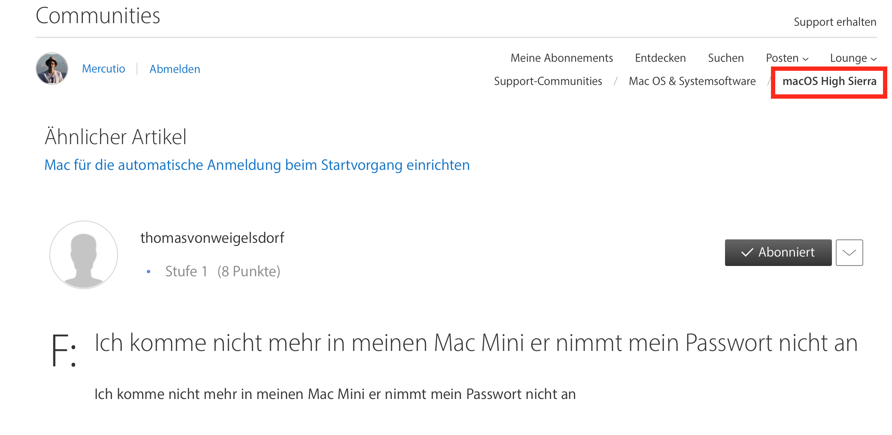The height and width of the screenshot is (435, 892).
Task: Click Mercutio's profile avatar photo
Action: pyautogui.click(x=52, y=69)
